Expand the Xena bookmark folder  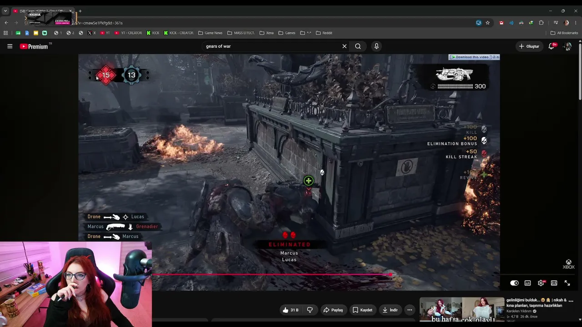(x=266, y=33)
